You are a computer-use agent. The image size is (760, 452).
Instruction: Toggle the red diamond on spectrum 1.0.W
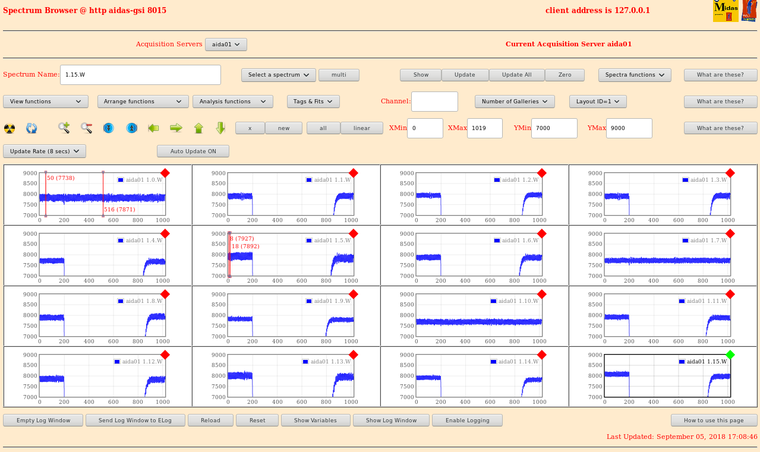[165, 173]
